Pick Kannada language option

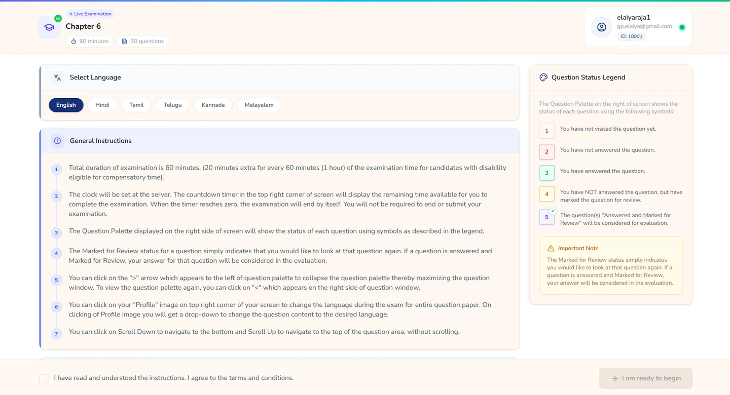pos(213,105)
